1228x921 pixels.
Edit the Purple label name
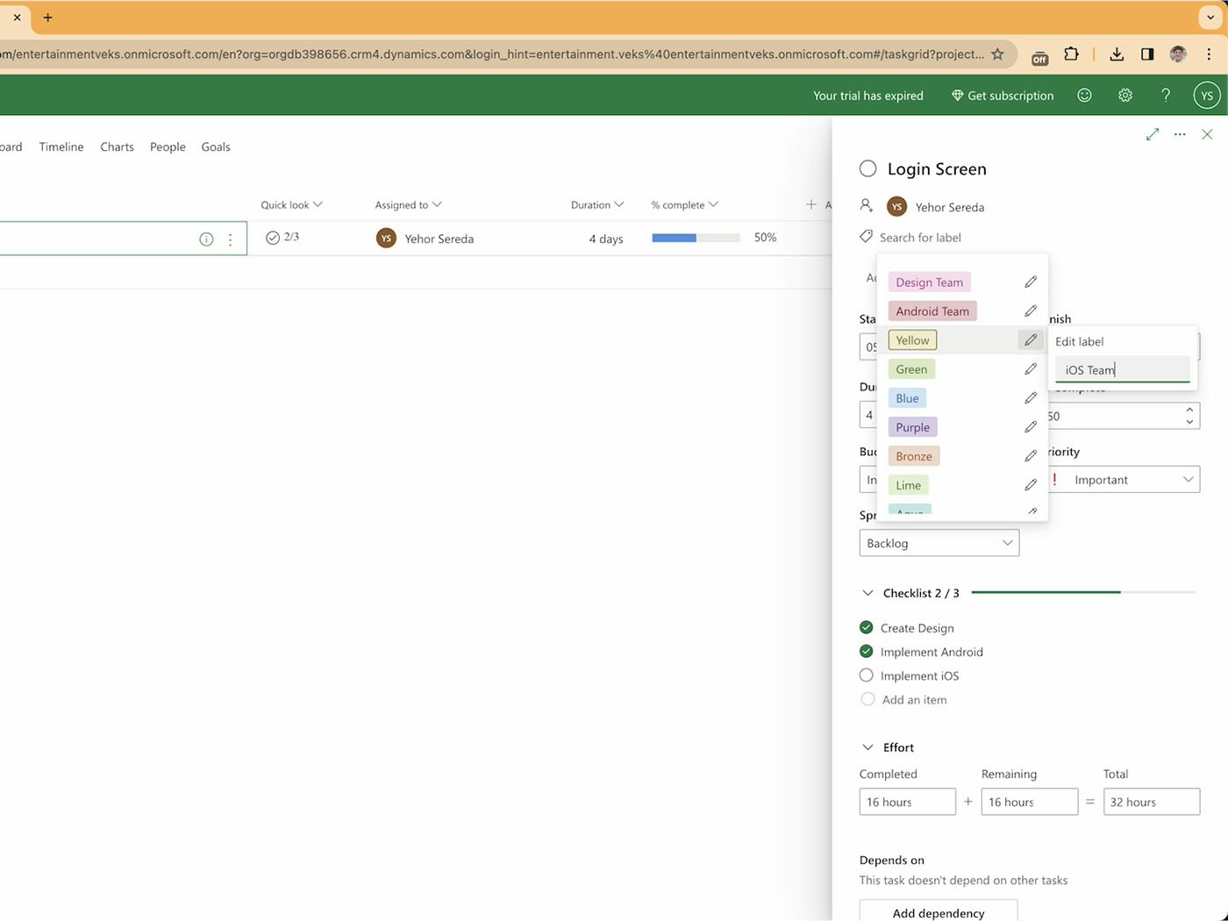point(1031,426)
